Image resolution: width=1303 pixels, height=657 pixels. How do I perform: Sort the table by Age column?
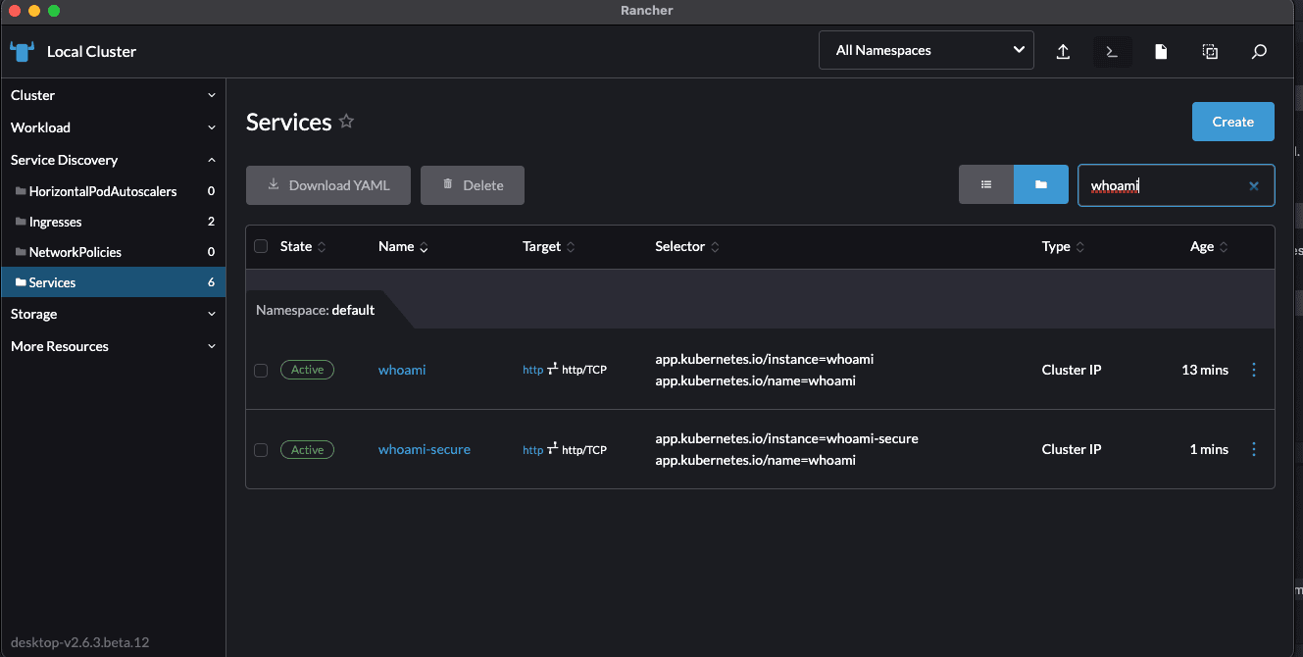point(1209,246)
